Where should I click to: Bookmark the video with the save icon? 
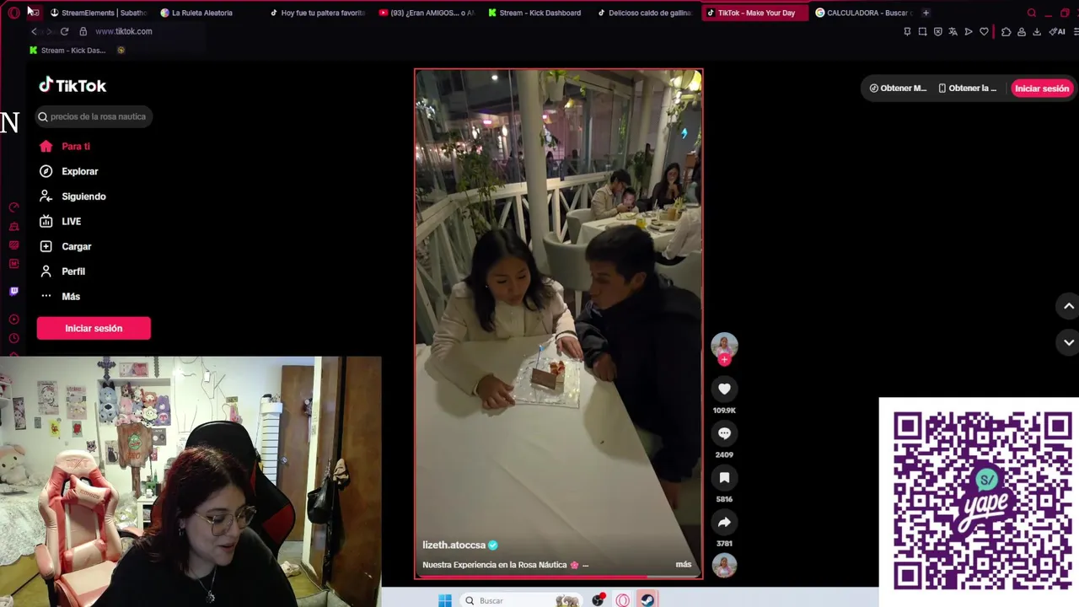pos(724,478)
